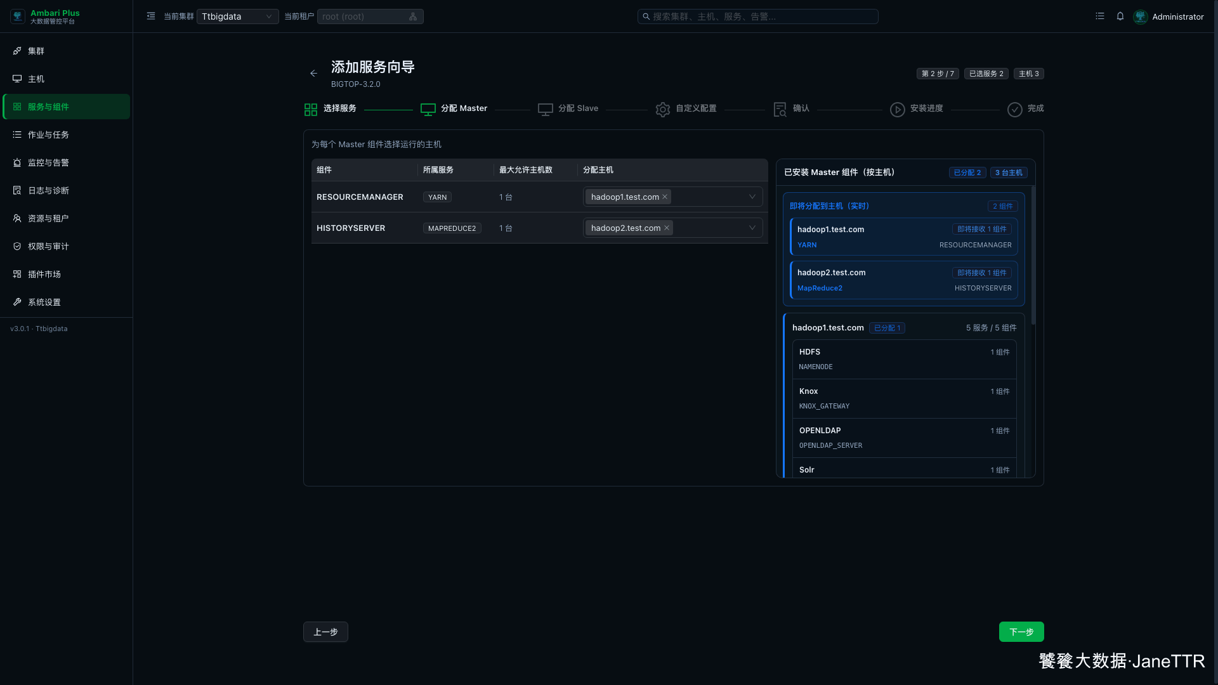The height and width of the screenshot is (685, 1218).
Task: Click the 第 2 步 / 7 tag
Action: click(x=938, y=74)
